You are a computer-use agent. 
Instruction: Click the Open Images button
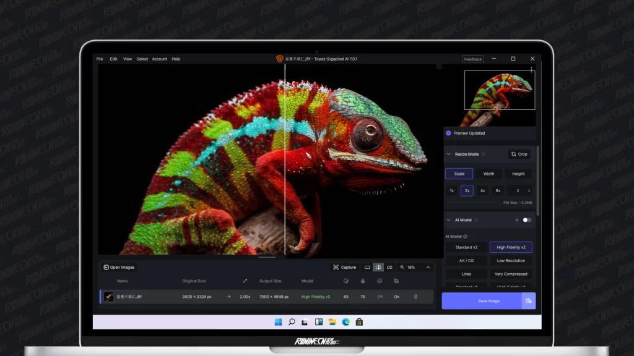(x=119, y=267)
